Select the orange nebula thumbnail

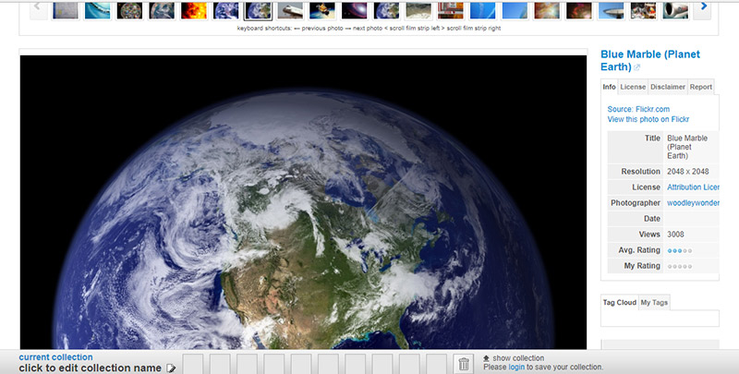[547, 10]
